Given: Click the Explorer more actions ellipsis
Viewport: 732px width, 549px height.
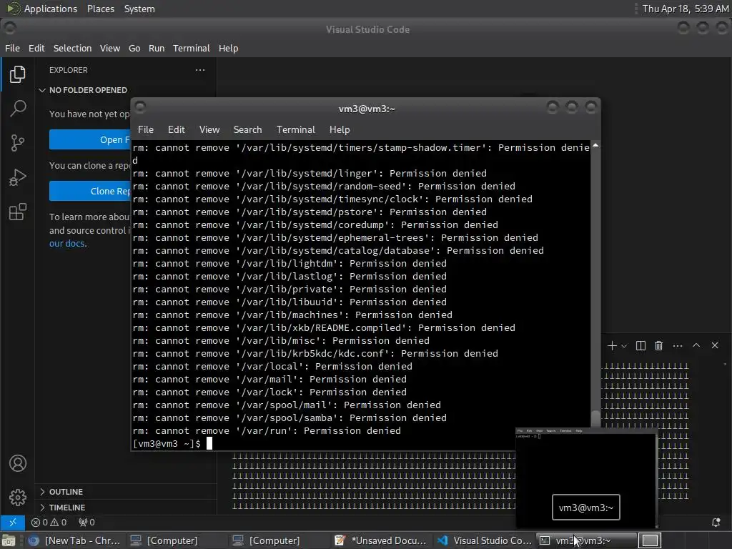Looking at the screenshot, I should (x=200, y=70).
